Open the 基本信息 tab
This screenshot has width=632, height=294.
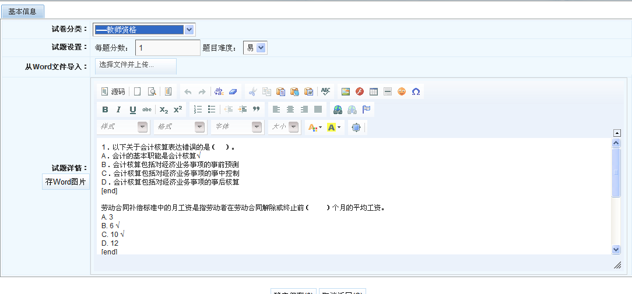(23, 12)
